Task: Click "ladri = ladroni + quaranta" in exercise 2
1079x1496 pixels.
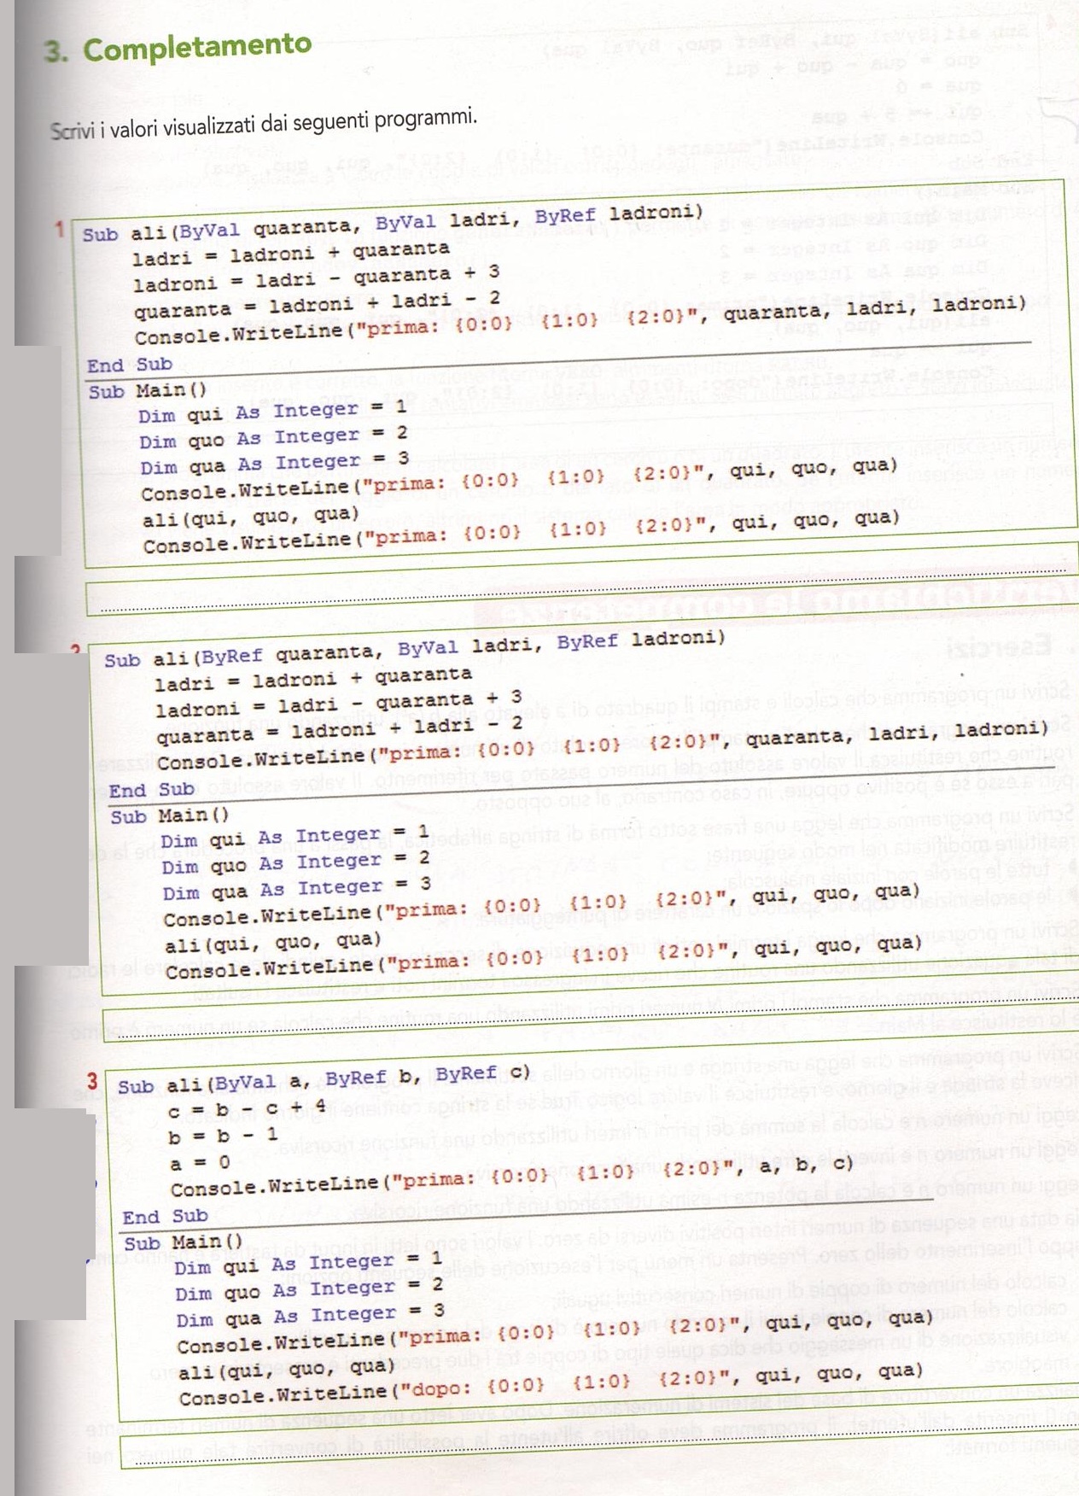Action: 313,679
